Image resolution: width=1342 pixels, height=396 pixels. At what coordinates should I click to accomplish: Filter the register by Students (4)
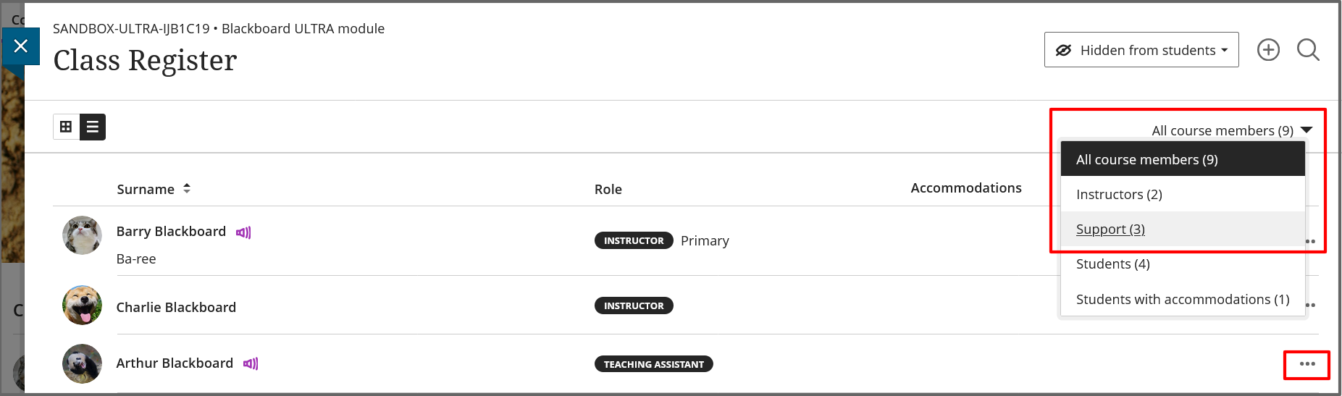(x=1112, y=264)
